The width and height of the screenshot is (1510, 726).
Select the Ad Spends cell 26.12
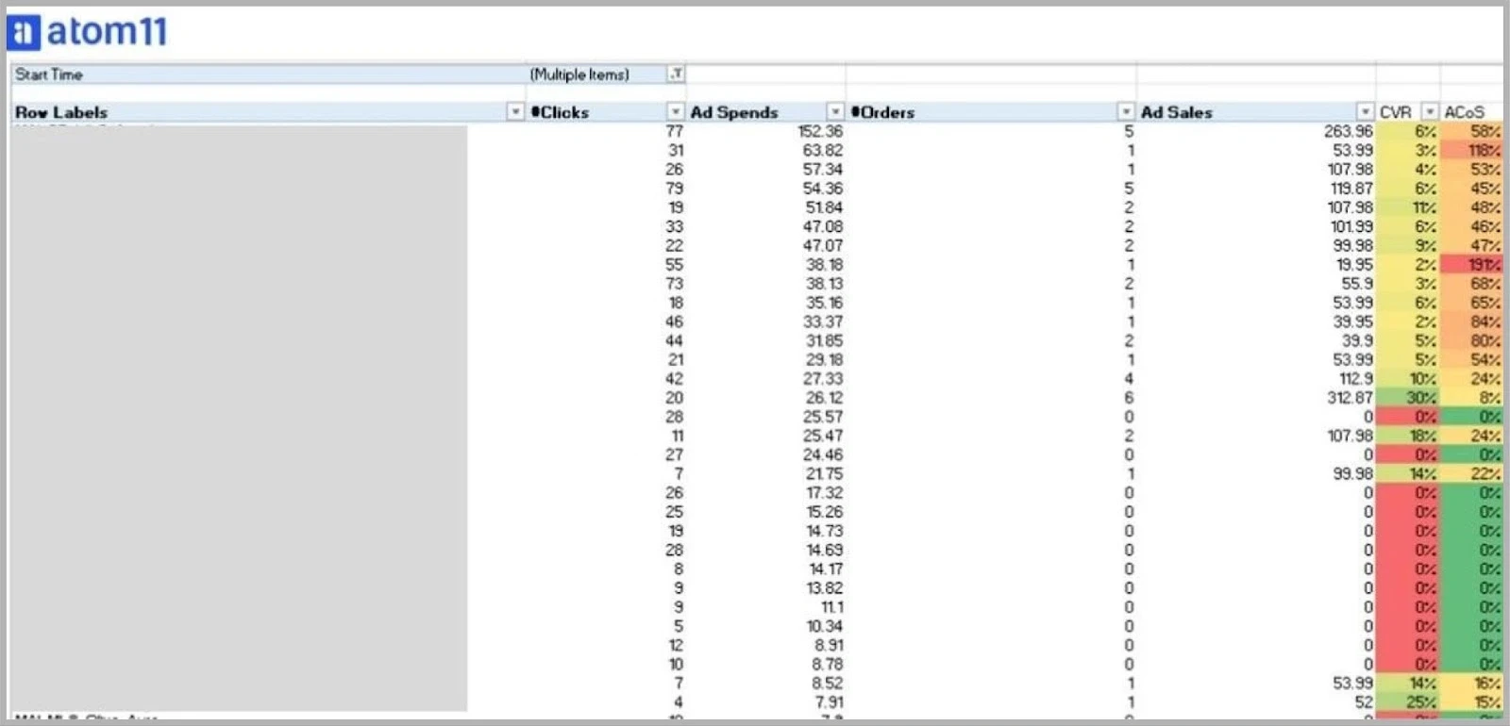click(x=824, y=398)
